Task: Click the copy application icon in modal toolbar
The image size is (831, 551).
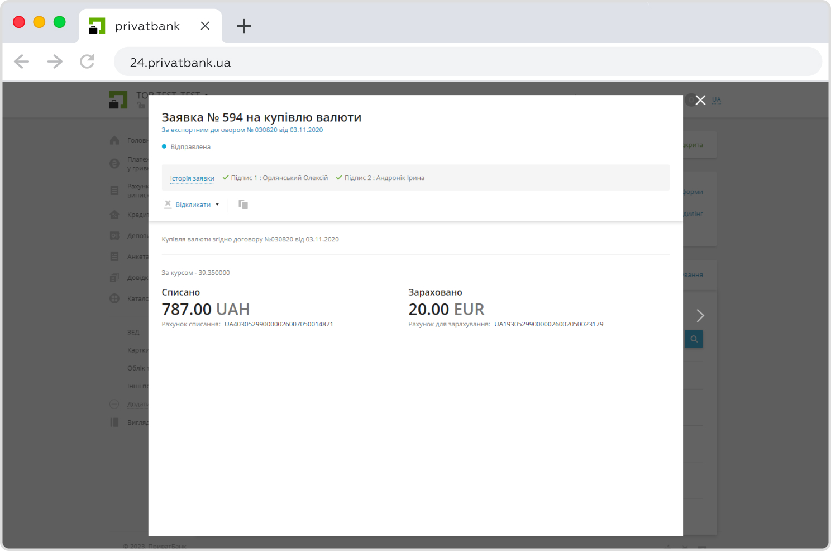Action: (243, 205)
